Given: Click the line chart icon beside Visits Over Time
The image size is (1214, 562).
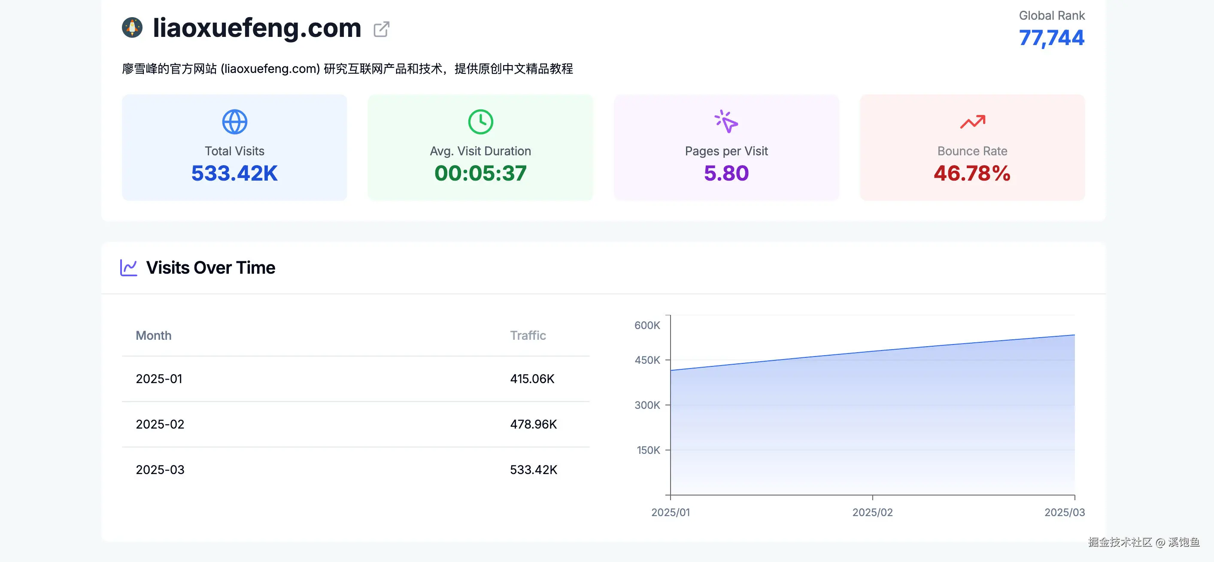Looking at the screenshot, I should coord(129,268).
